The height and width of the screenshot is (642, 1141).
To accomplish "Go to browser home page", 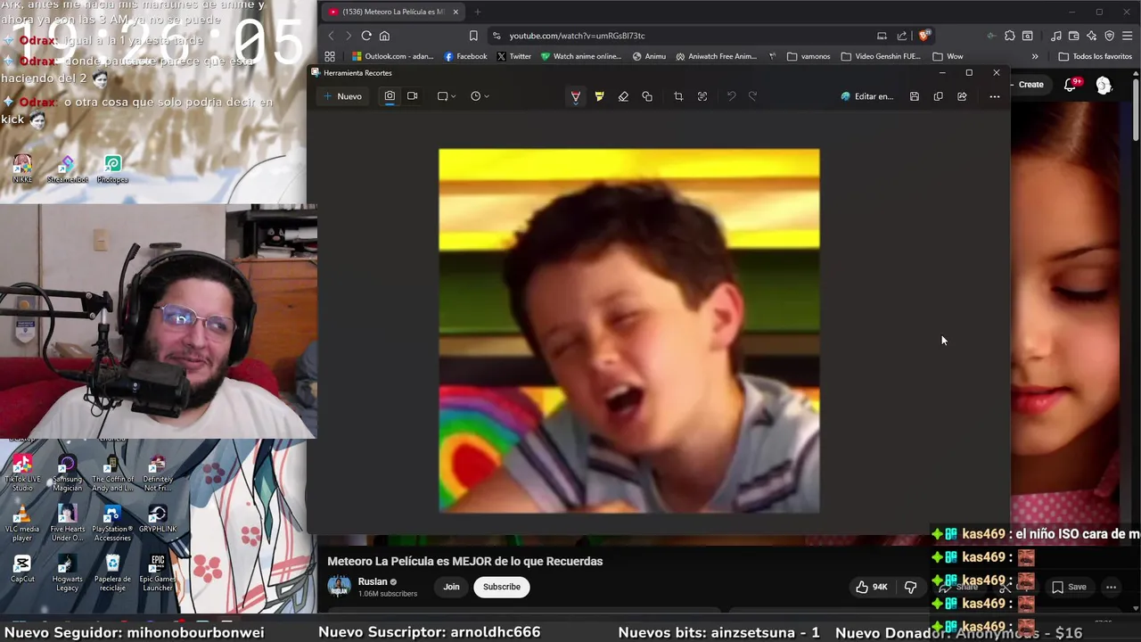I will (385, 36).
